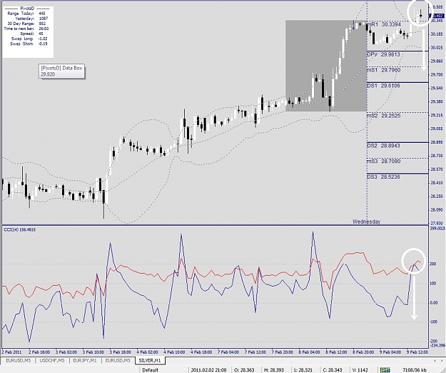
Task: Click the 'Swap Long: -1.02' line
Action: (29, 39)
